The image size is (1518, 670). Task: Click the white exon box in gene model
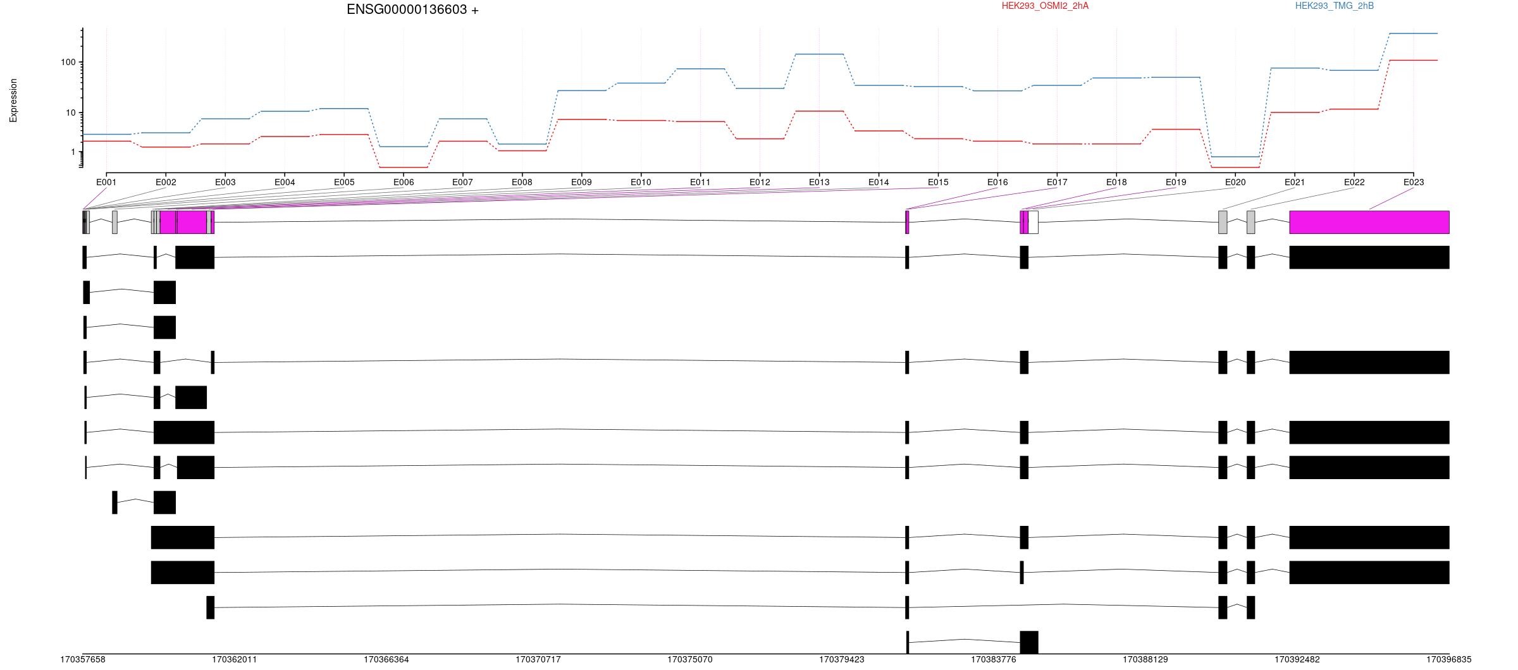(1033, 222)
